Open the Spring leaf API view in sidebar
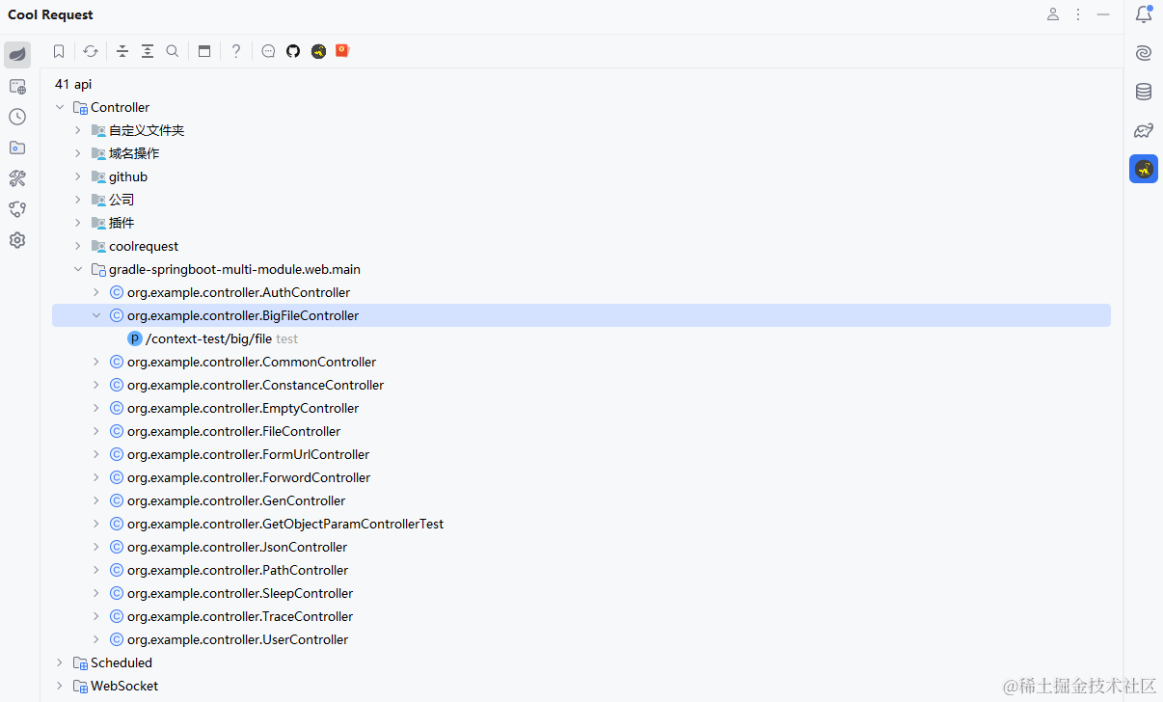The height and width of the screenshot is (702, 1163). tap(17, 55)
